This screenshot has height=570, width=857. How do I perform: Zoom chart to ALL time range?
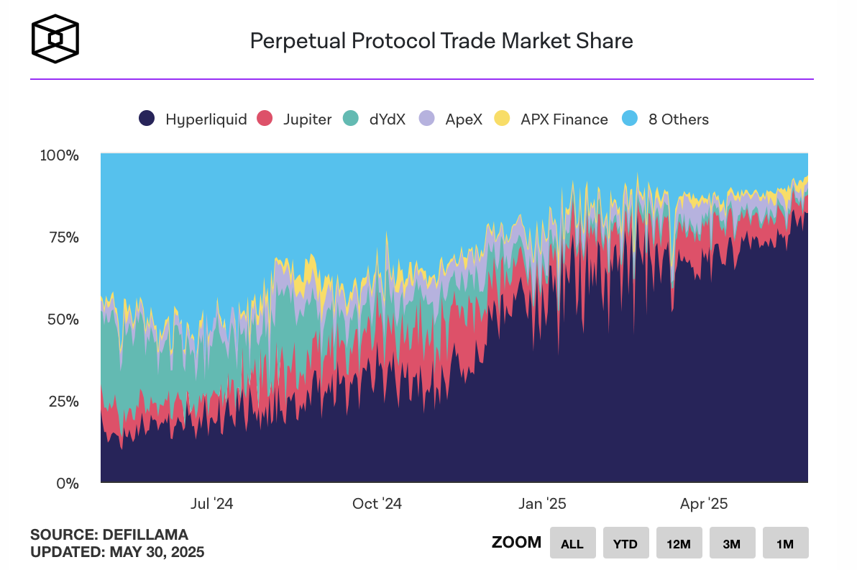[x=572, y=543]
